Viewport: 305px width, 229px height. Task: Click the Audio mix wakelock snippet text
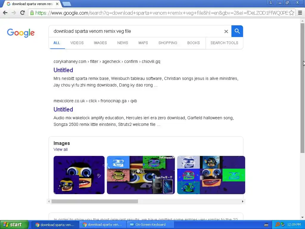(x=144, y=121)
